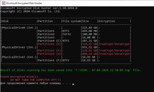Screen dimensions: 154x92
Task: Click 'PhysicalDrive0 (Int.)' disk entry
Action: pyautogui.click(x=19, y=28)
